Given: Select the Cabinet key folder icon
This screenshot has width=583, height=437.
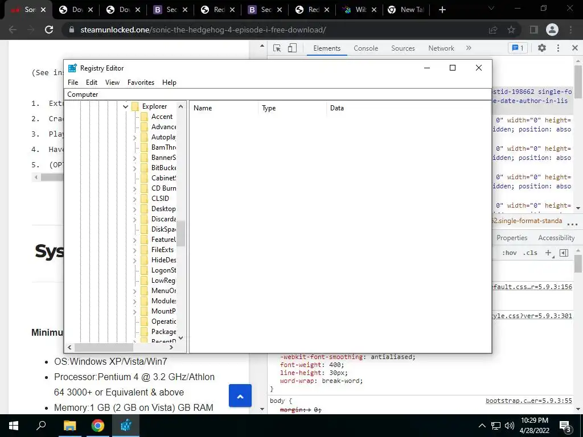Looking at the screenshot, I should (x=144, y=178).
